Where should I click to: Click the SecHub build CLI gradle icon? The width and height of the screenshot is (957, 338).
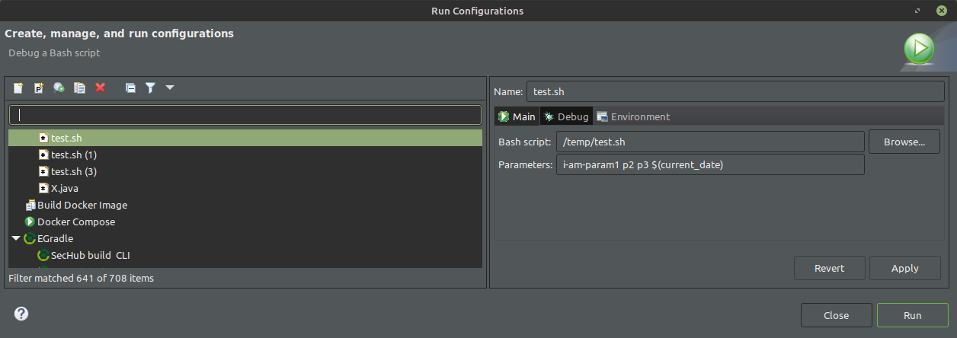pyautogui.click(x=43, y=255)
